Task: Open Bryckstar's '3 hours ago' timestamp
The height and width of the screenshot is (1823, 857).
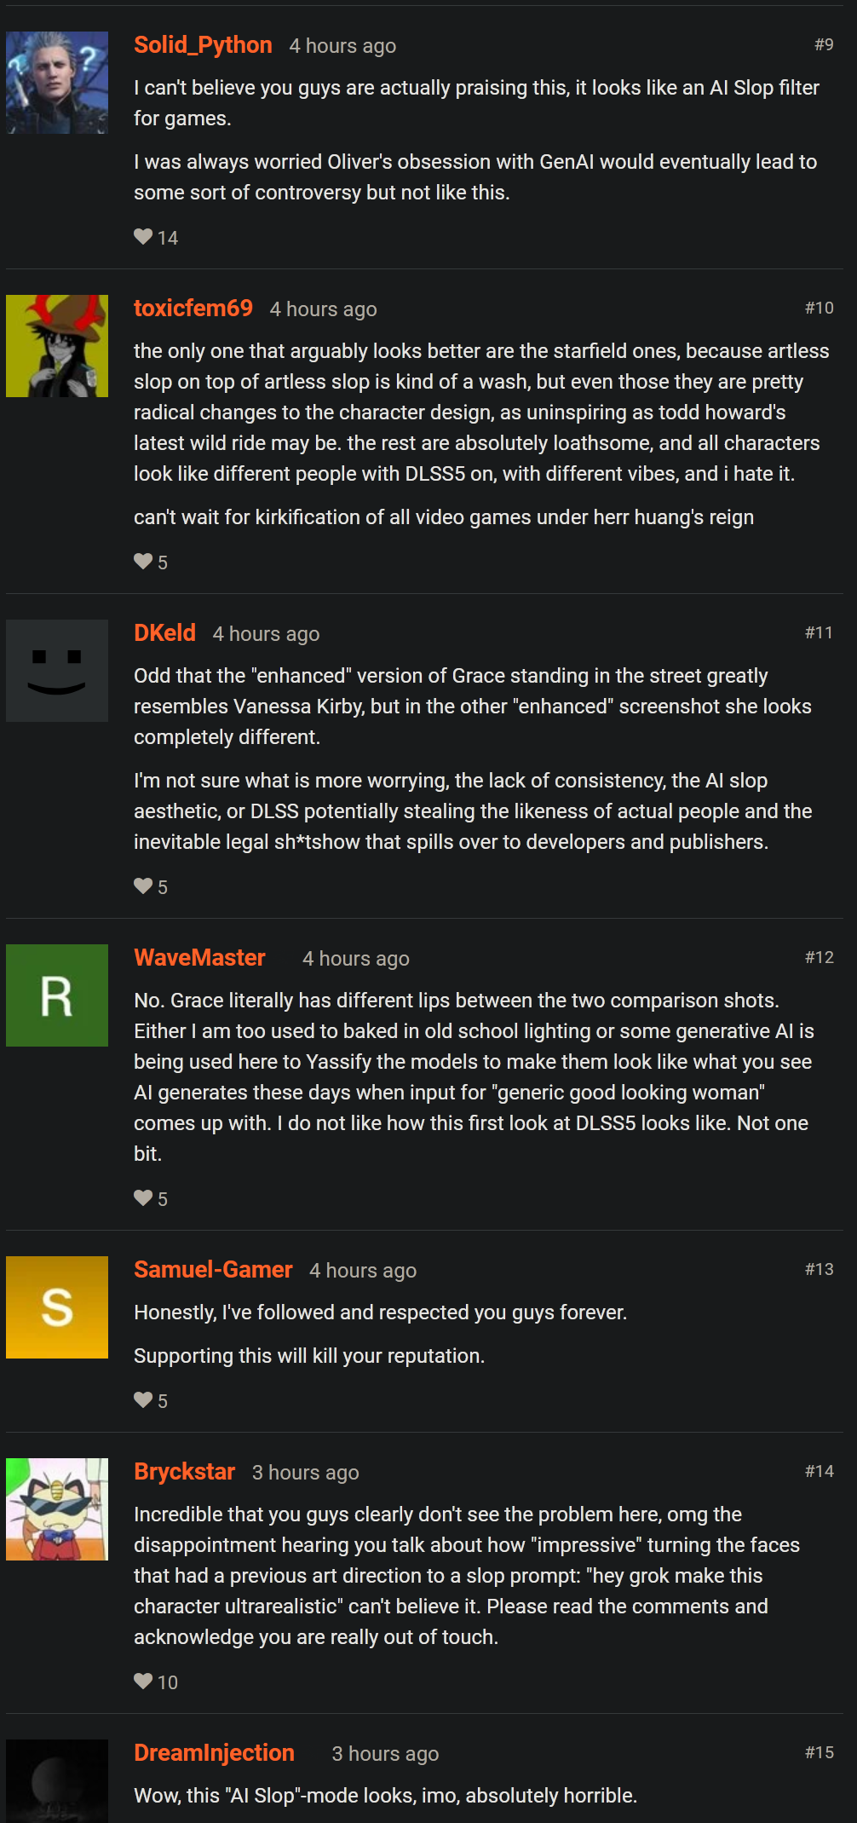Action: (305, 1473)
